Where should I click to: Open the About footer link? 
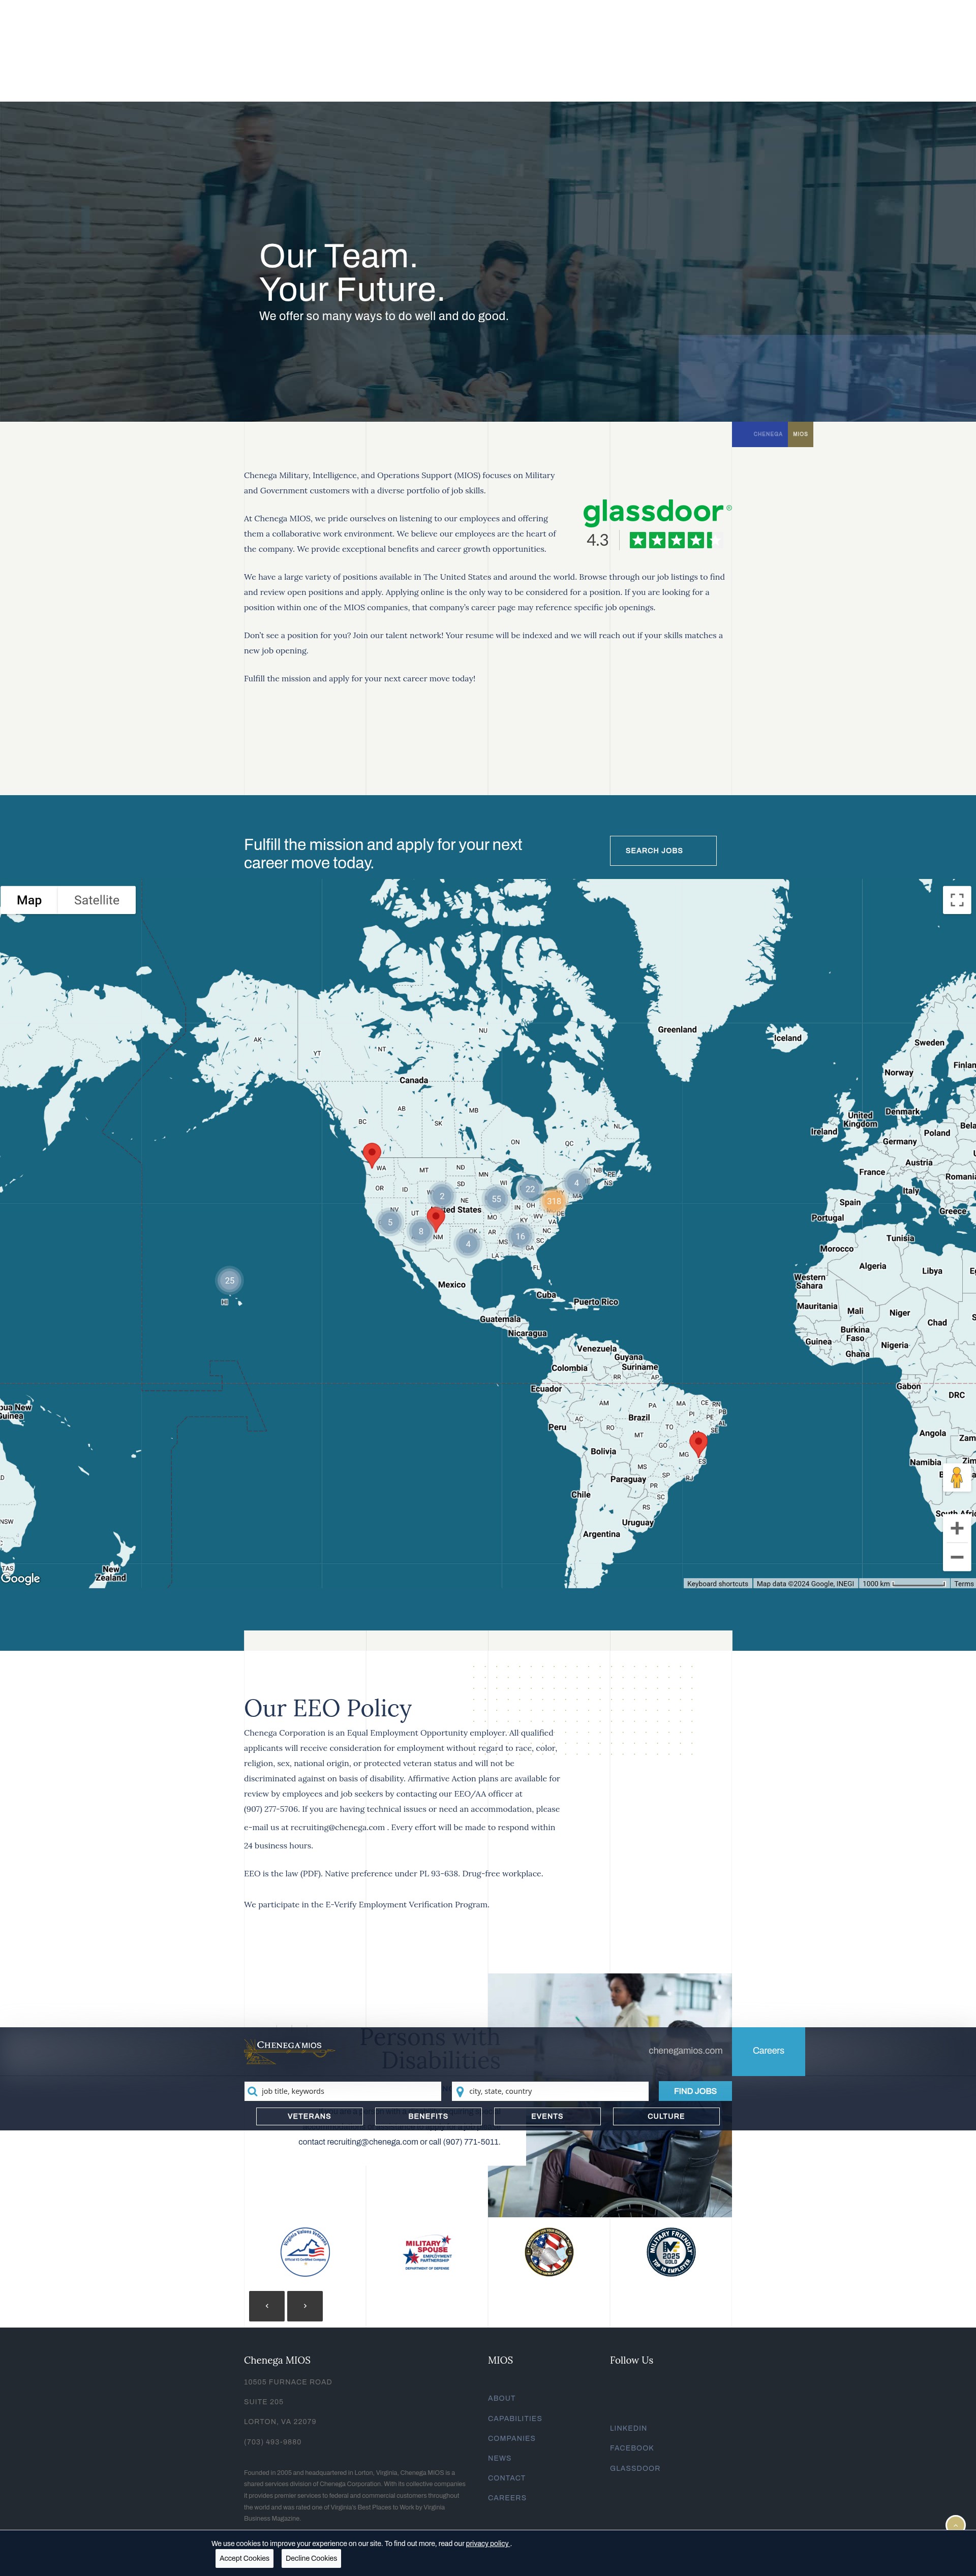[502, 2398]
